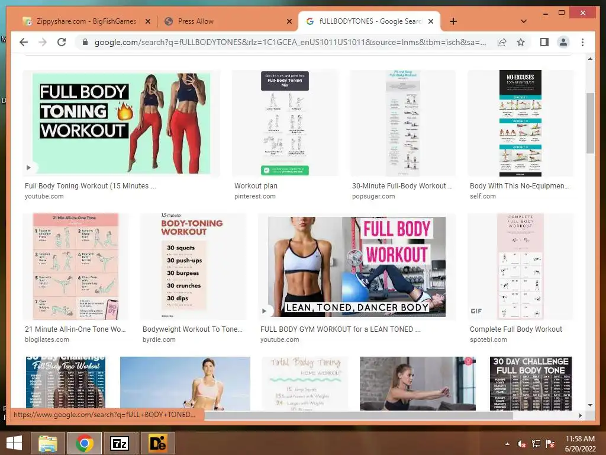The width and height of the screenshot is (606, 455).
Task: Open File Explorer from the taskbar
Action: (x=47, y=443)
